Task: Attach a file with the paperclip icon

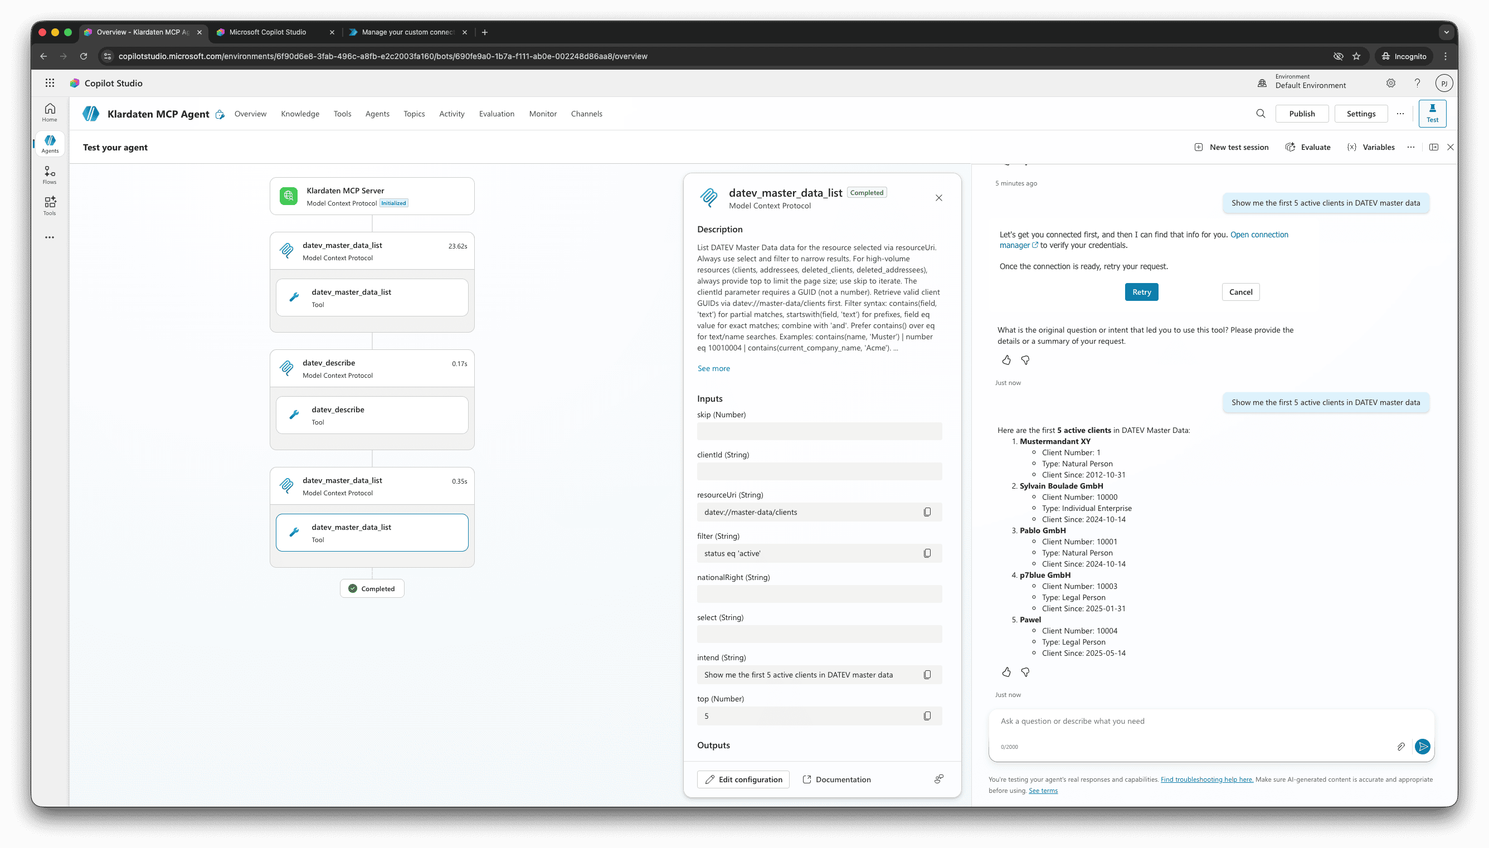Action: (x=1400, y=747)
